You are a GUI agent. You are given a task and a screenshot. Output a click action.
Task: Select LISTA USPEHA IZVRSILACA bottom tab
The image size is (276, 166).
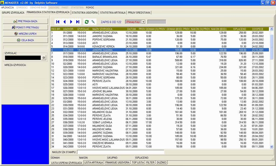pos(67,163)
